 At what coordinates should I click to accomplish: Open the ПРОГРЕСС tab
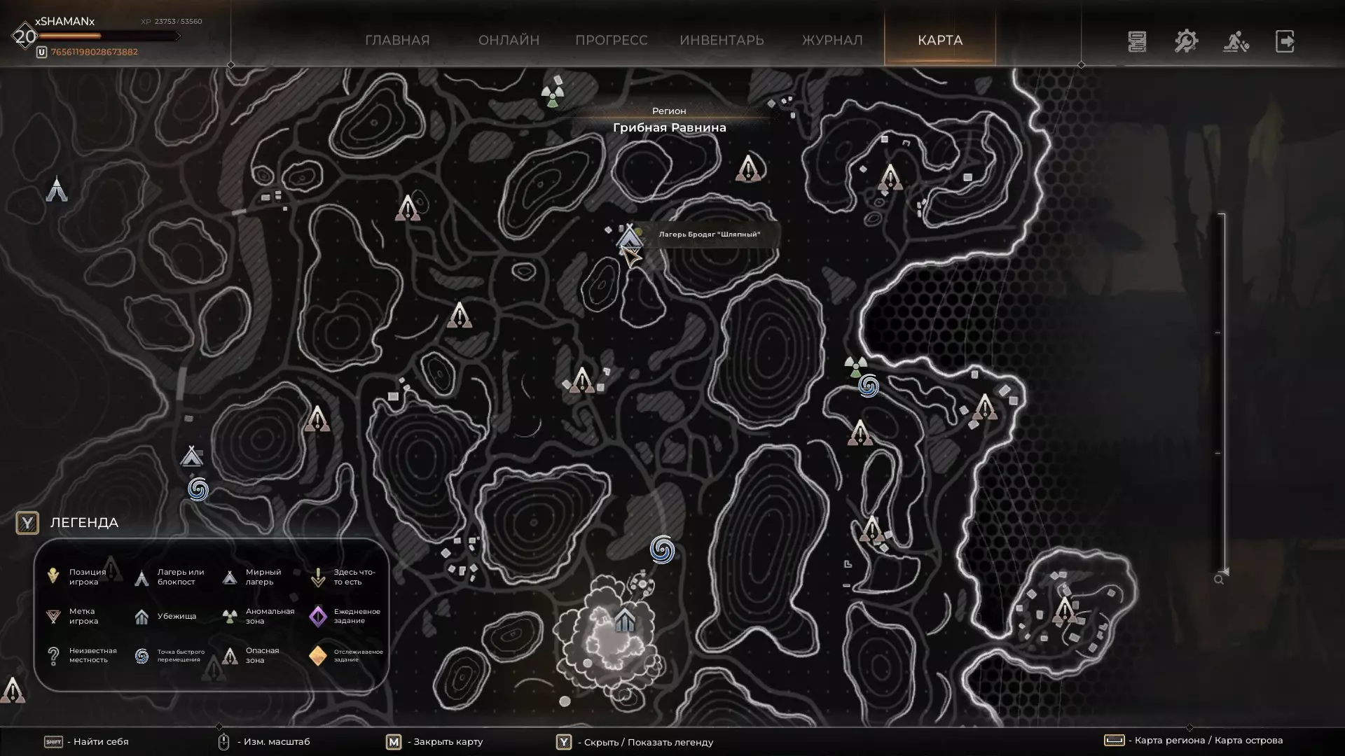(611, 41)
